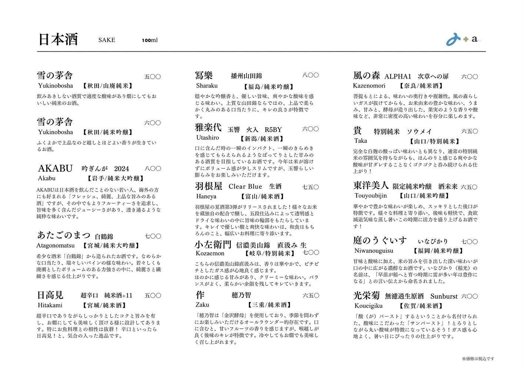Screen dimensions: 524x371
Task: Click the Haneya romaji label
Action: (206, 196)
